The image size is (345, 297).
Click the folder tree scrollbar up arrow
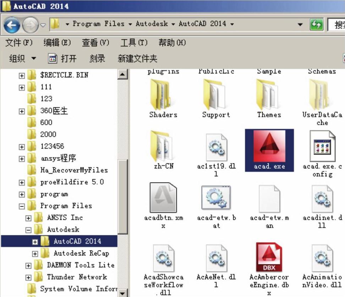point(122,74)
